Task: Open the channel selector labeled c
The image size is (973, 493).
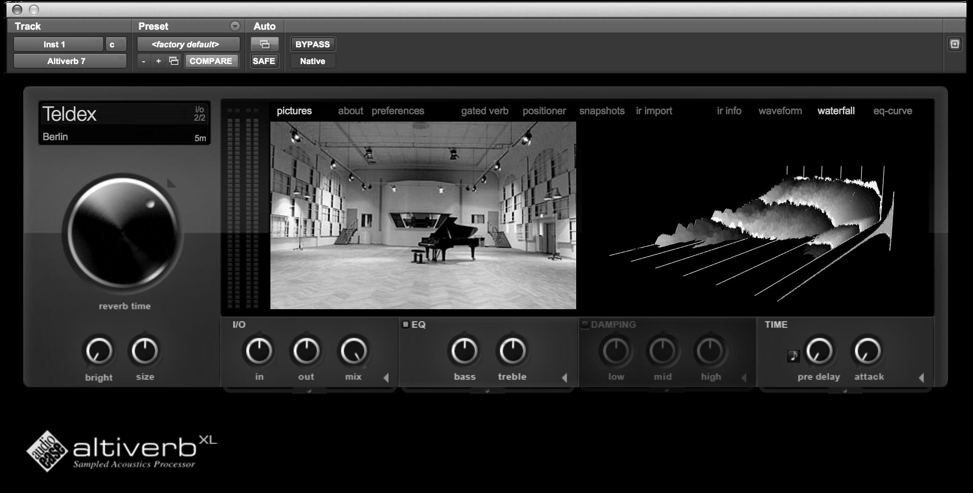Action: coord(116,44)
